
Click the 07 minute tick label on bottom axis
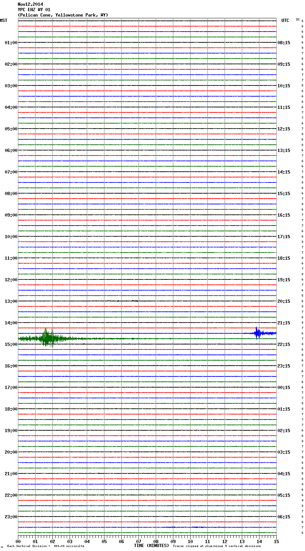(139, 541)
